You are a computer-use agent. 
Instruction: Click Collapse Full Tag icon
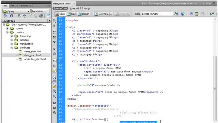(x=54, y=33)
